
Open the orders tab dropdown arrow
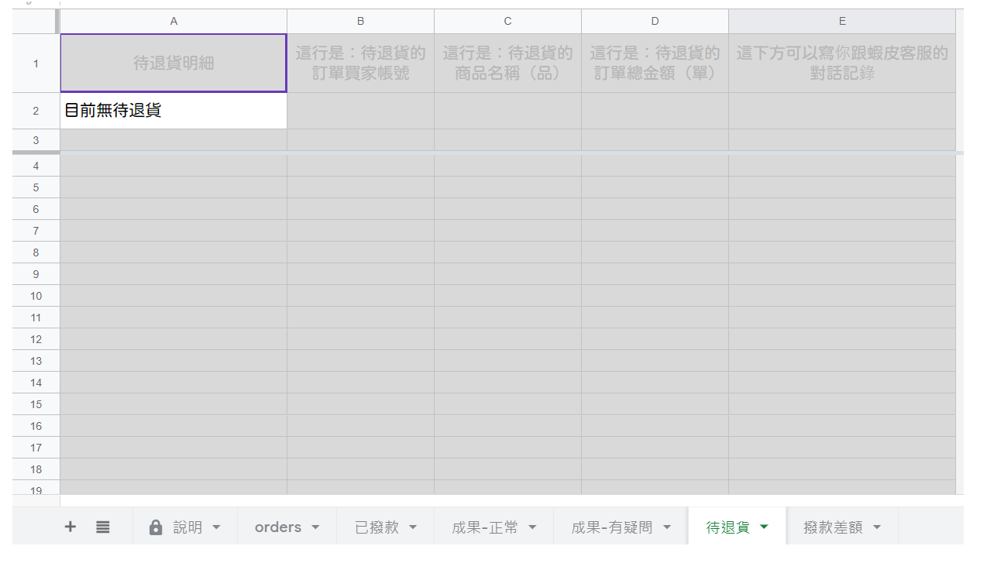pos(315,527)
